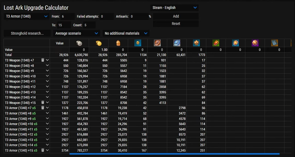295x157 pixels.
Task: Expand the T3 Armor (1340) +15 row chevron
Action: pyautogui.click(x=47, y=150)
